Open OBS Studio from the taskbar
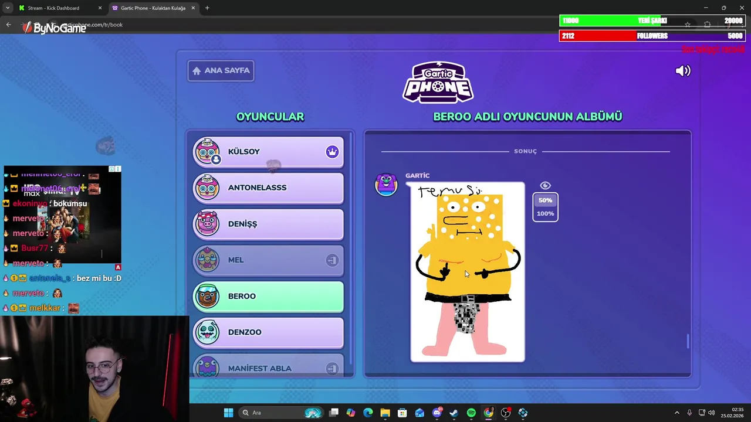The width and height of the screenshot is (751, 422). [506, 413]
